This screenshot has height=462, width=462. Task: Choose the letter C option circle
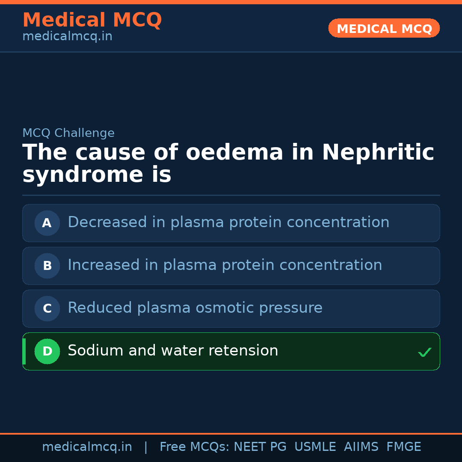tap(47, 308)
